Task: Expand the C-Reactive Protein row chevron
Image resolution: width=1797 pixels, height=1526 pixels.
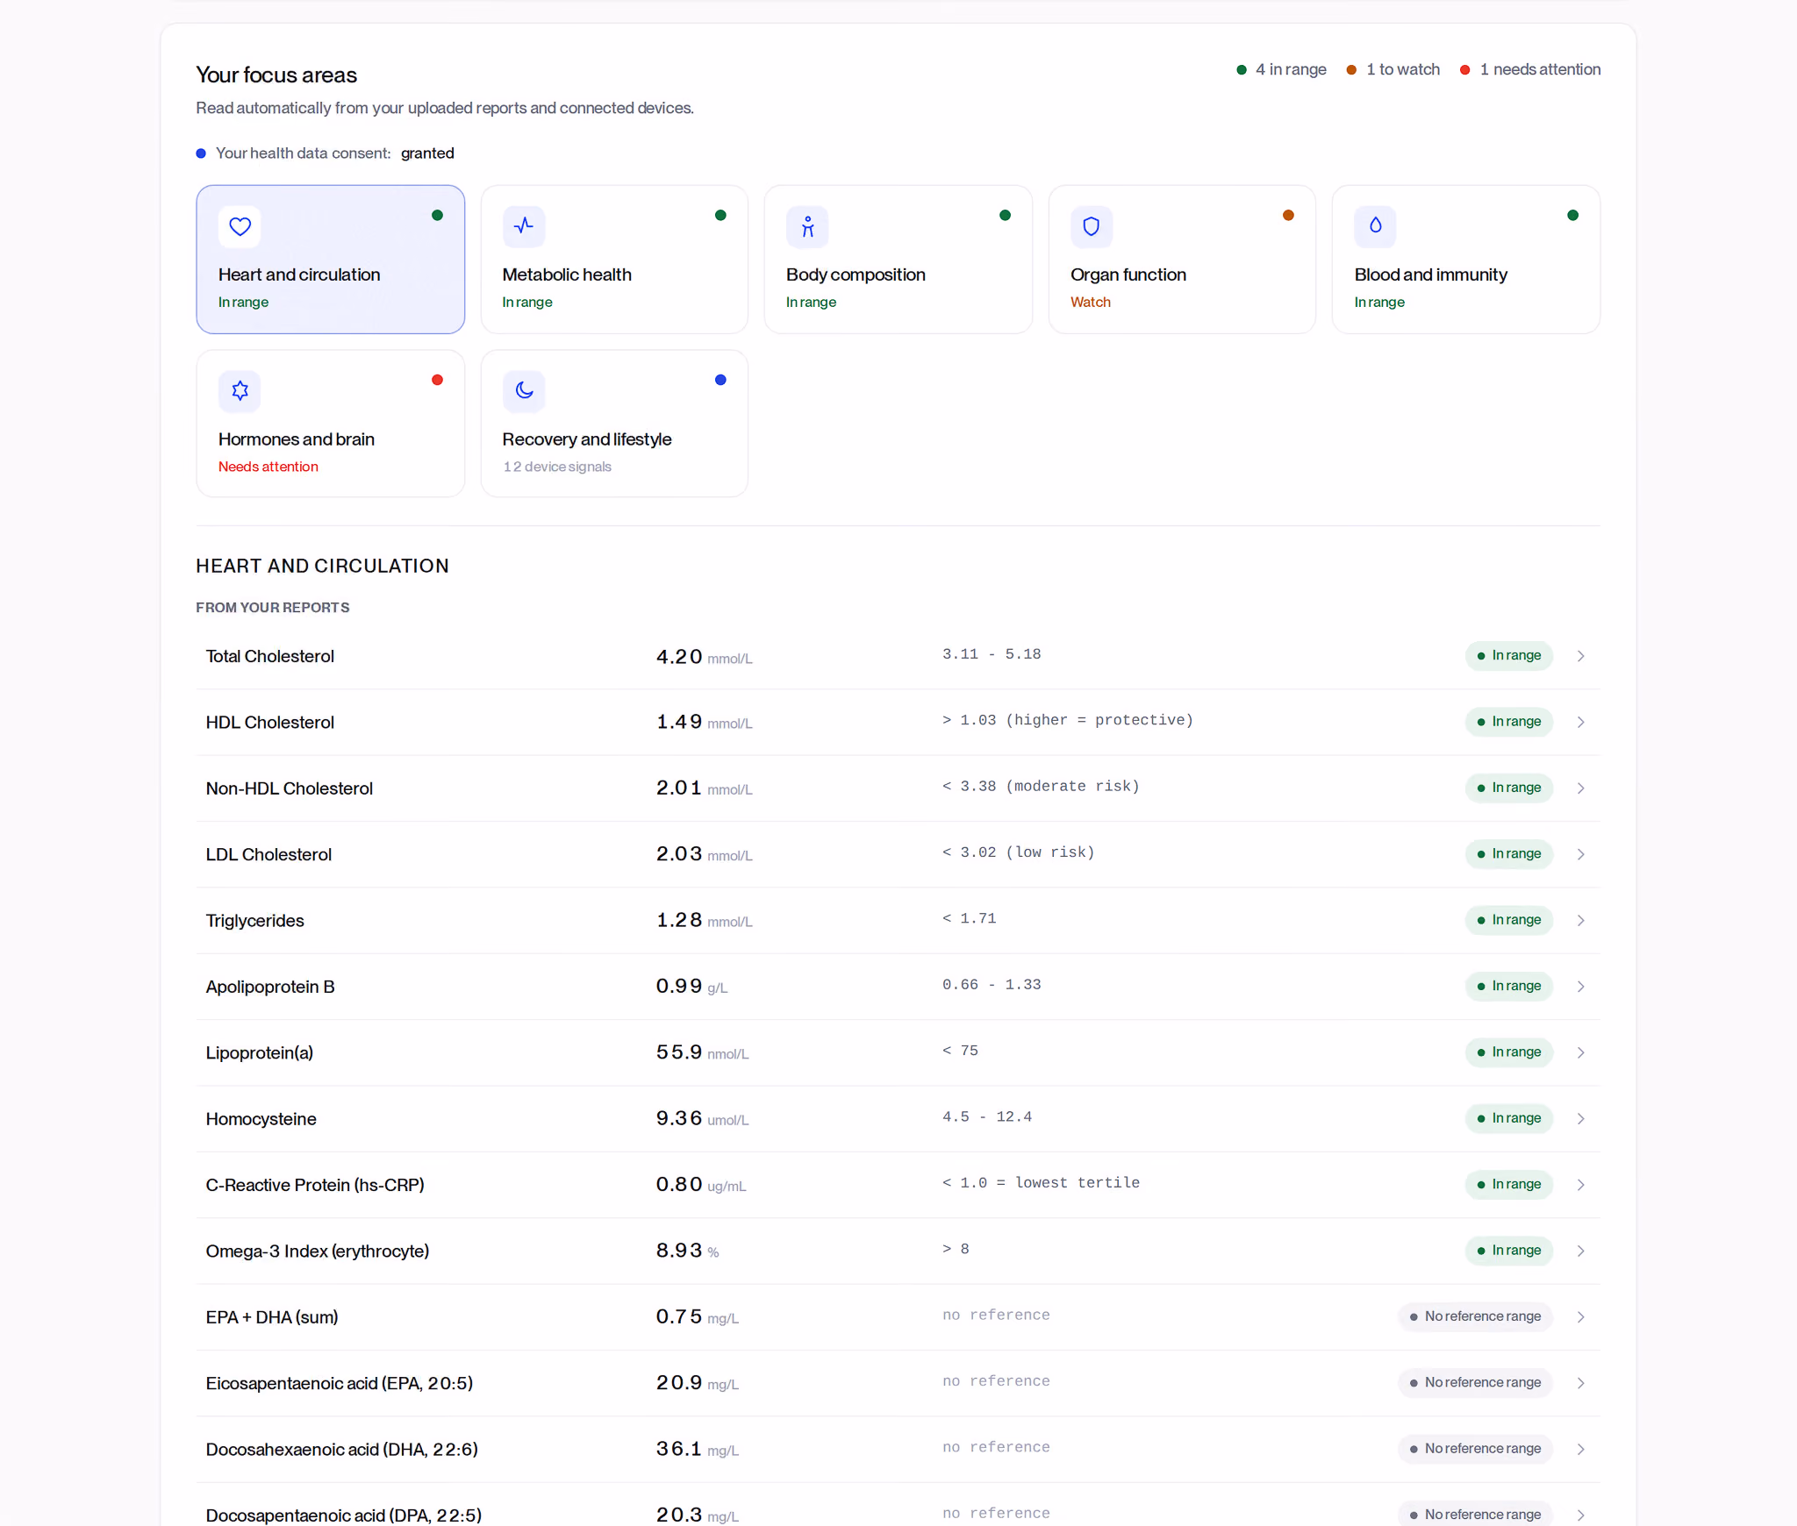Action: click(x=1580, y=1185)
